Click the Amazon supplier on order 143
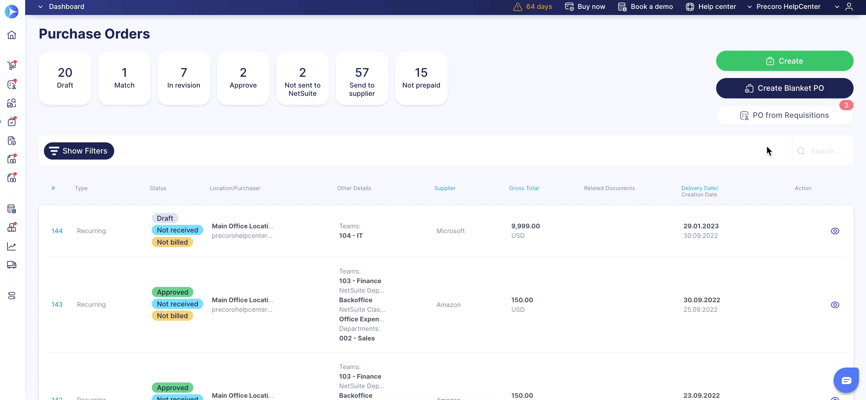Screen dimensions: 866x400 449,305
